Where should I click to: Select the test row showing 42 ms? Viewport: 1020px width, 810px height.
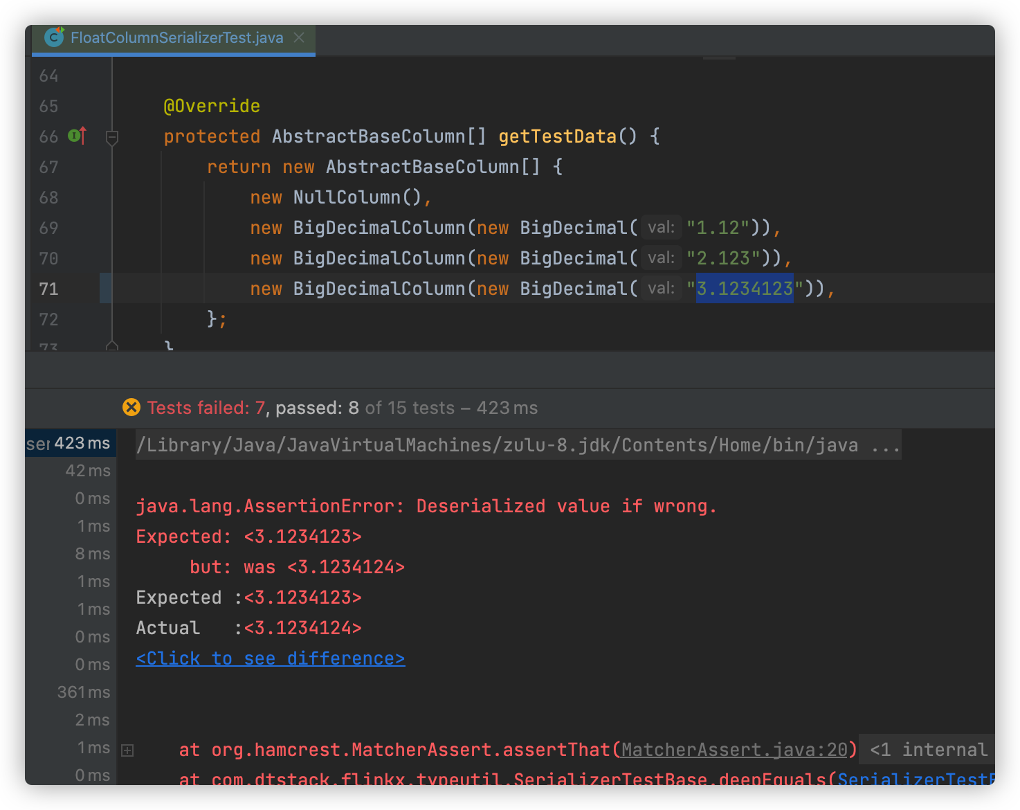[x=71, y=471]
